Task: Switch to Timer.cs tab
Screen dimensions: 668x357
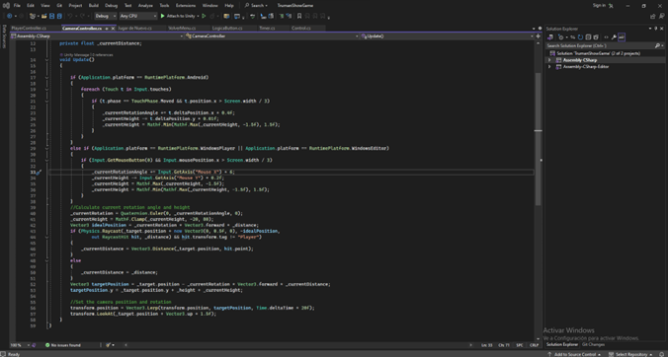Action: point(267,28)
